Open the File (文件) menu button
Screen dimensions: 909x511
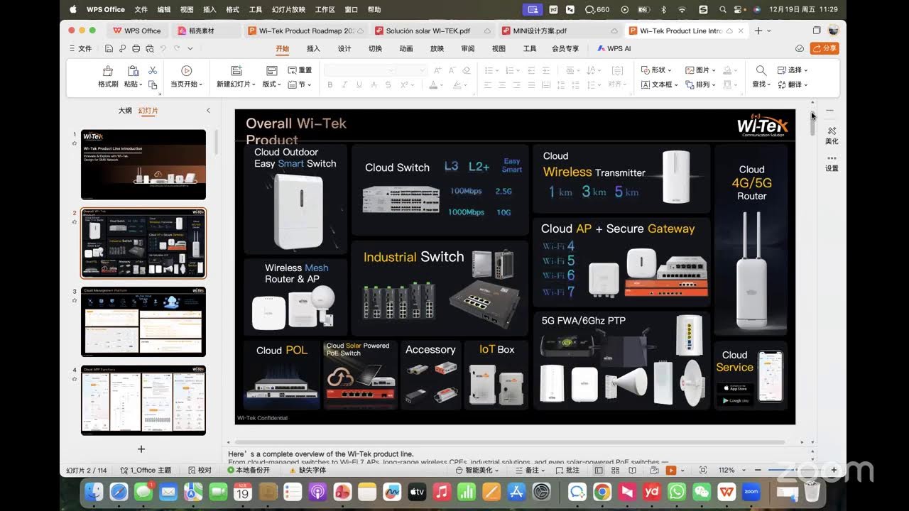[81, 48]
